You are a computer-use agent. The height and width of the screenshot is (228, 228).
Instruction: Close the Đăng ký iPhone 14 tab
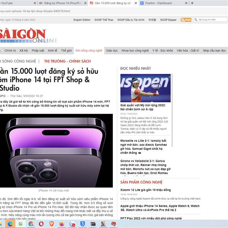[x=85, y=3]
